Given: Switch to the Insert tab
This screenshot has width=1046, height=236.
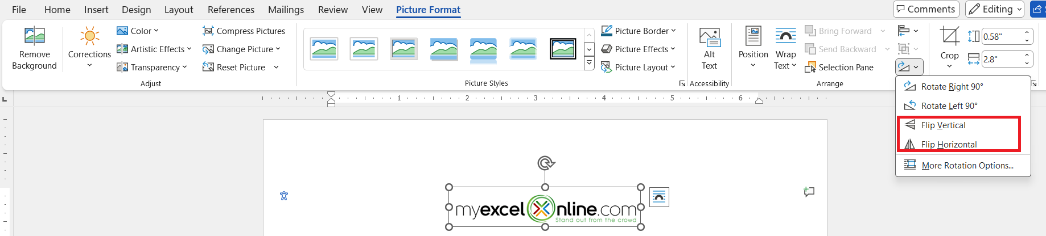Looking at the screenshot, I should coord(96,10).
